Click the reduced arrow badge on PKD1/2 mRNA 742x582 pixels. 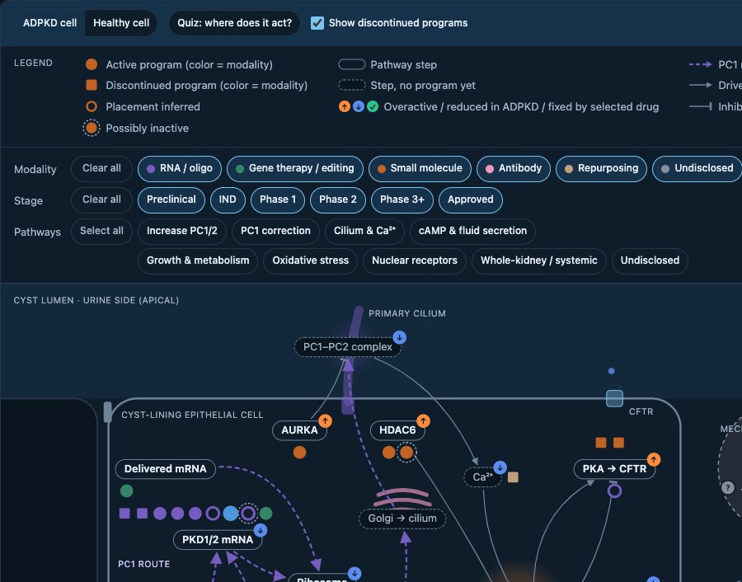coord(261,530)
